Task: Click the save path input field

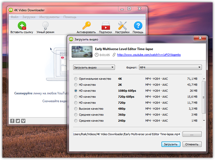Action: click(x=127, y=134)
